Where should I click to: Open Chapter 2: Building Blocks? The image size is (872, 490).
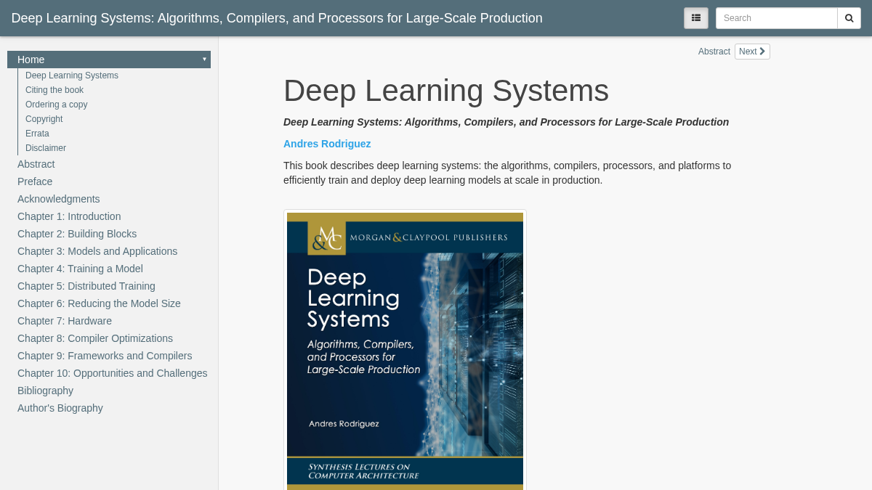[x=77, y=234]
